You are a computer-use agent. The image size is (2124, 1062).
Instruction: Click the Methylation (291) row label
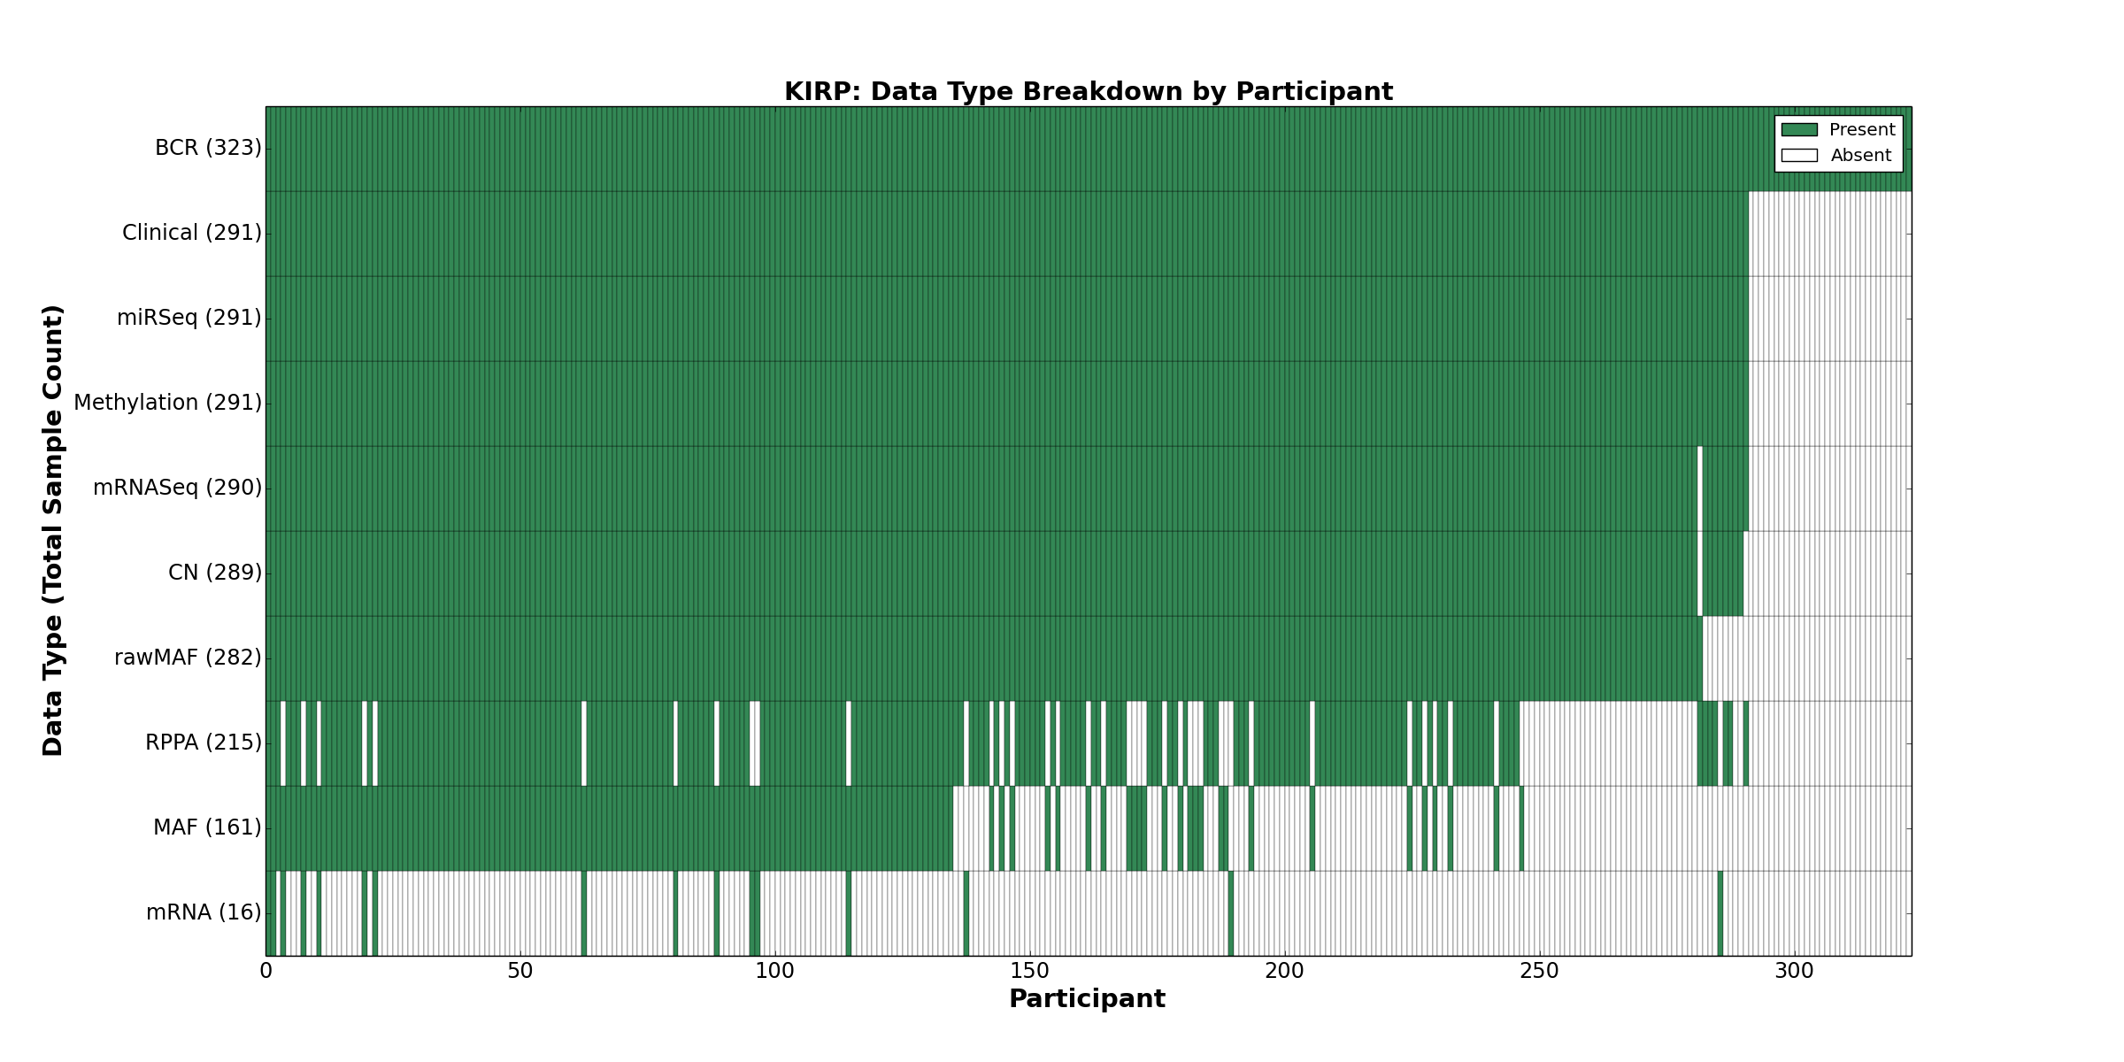(167, 403)
